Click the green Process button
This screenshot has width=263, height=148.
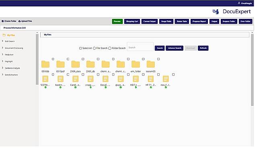117,21
